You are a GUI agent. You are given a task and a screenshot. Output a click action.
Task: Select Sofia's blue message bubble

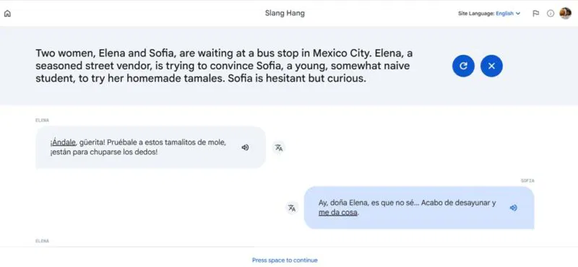(419, 208)
